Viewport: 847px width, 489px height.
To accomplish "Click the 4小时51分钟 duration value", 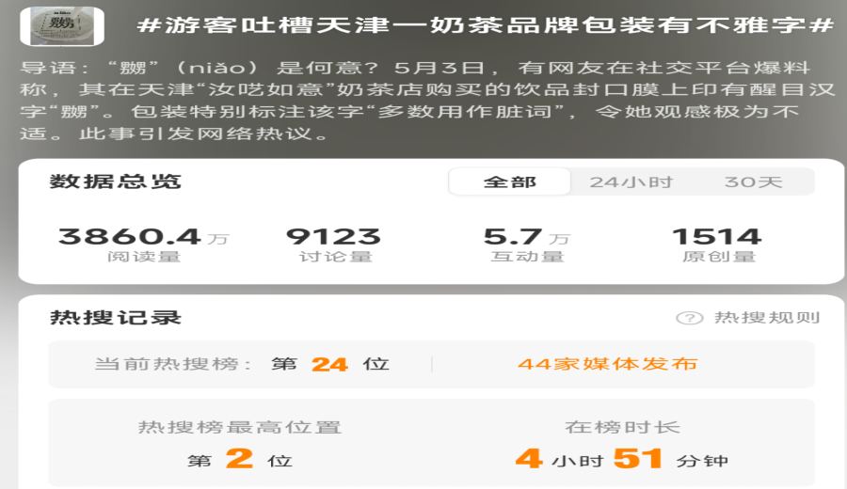I will click(x=622, y=459).
